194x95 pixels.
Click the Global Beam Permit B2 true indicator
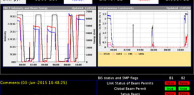click(x=184, y=88)
